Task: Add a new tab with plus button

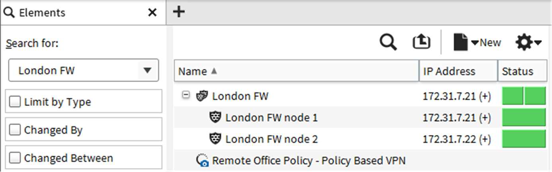Action: [x=179, y=12]
